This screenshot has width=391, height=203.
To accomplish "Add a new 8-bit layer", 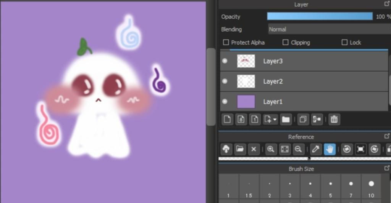I will (241, 120).
